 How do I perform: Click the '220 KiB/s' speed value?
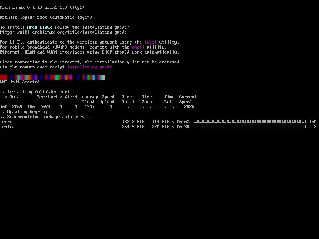point(163,127)
